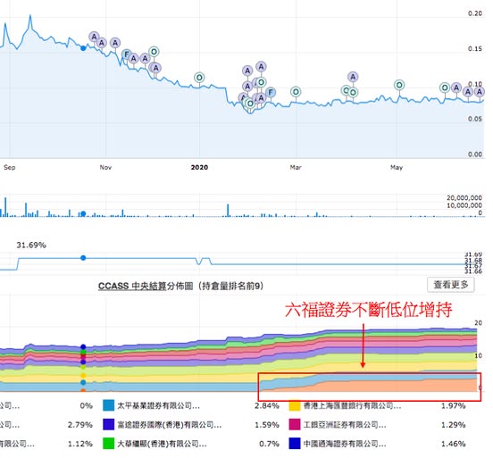Click the topmost A marker in the February cluster
493x458 pixels.
261,67
